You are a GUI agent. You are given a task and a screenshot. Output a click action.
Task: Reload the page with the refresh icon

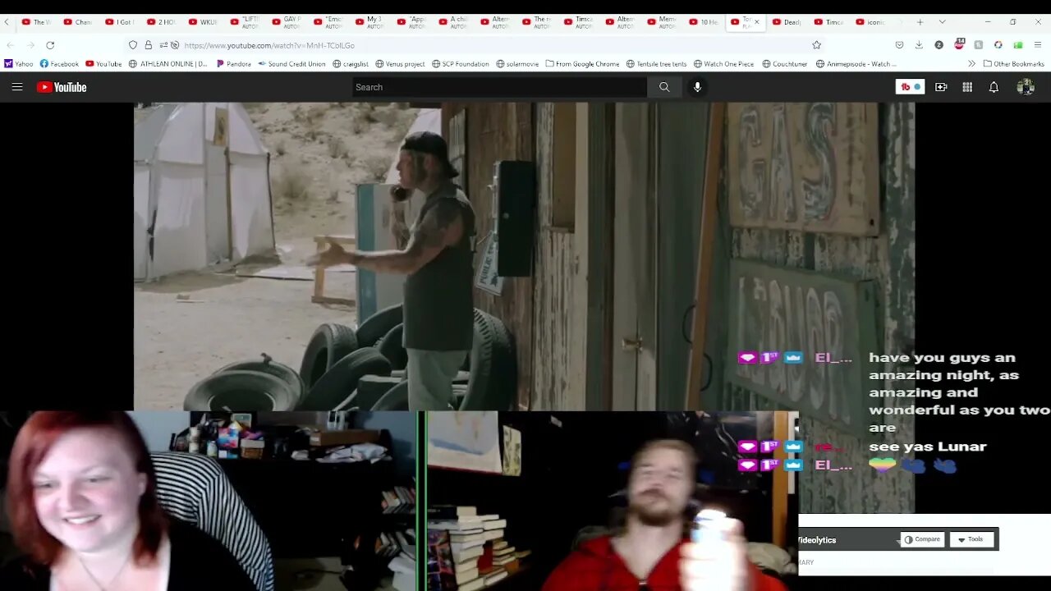(50, 45)
